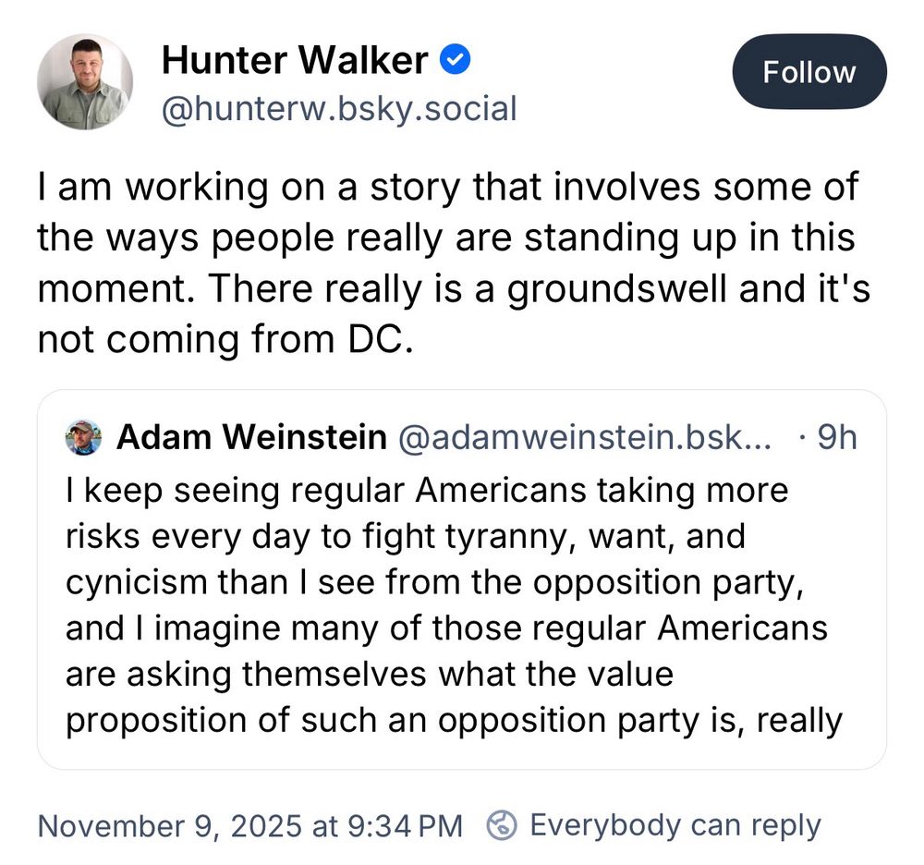Open Adam Weinstein's small avatar icon
Image resolution: width=924 pixels, height=865 pixels.
coord(84,437)
